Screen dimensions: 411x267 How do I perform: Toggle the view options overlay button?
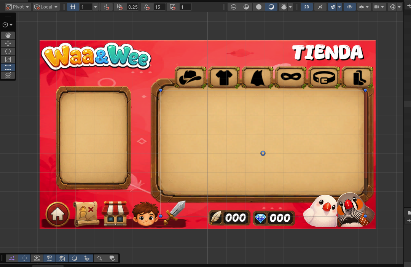click(x=87, y=258)
